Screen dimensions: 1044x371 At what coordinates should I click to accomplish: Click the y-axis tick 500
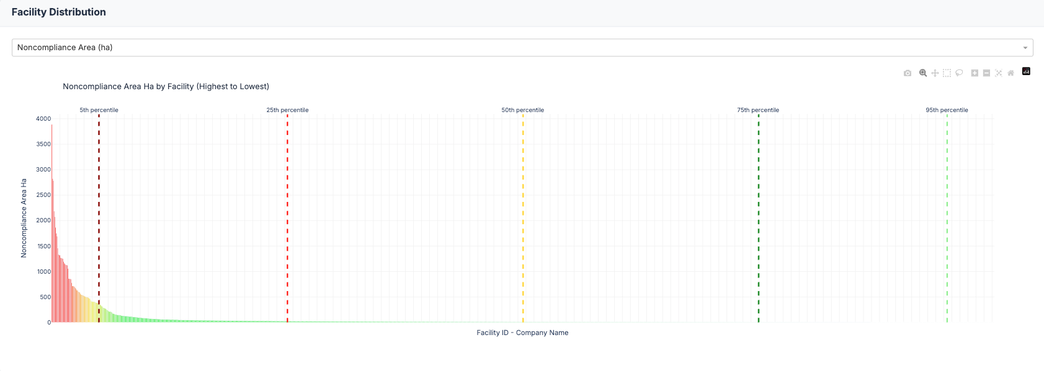click(x=45, y=297)
